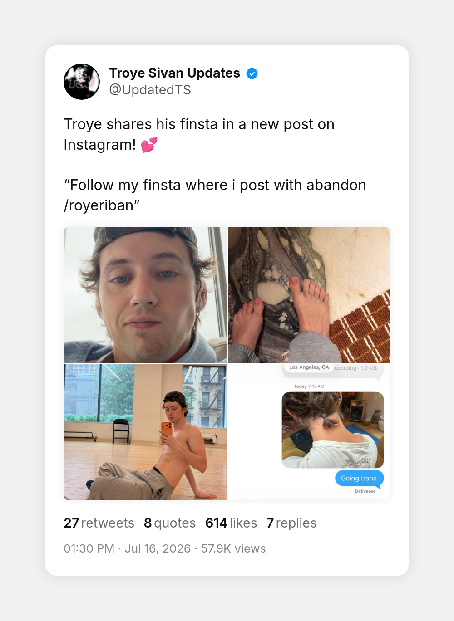
Task: Open the shirtless mirror selfie photo
Action: (145, 432)
